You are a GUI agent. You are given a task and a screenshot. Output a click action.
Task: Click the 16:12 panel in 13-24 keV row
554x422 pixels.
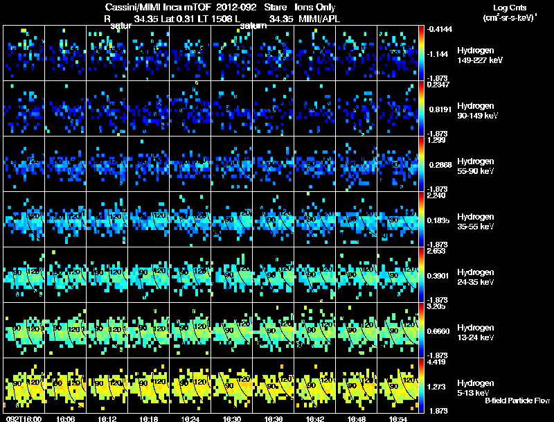107,330
